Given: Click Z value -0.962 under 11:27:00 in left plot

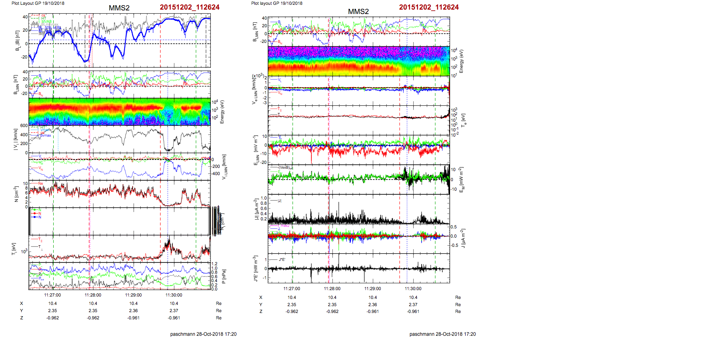Looking at the screenshot, I should point(53,318).
